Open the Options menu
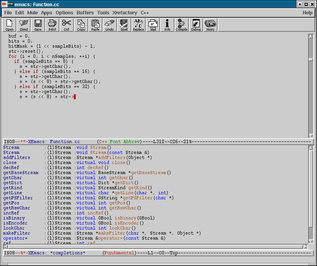 [64, 13]
